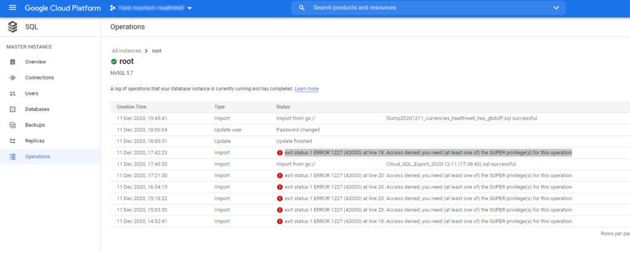Expand the search bar chevron

click(x=556, y=7)
